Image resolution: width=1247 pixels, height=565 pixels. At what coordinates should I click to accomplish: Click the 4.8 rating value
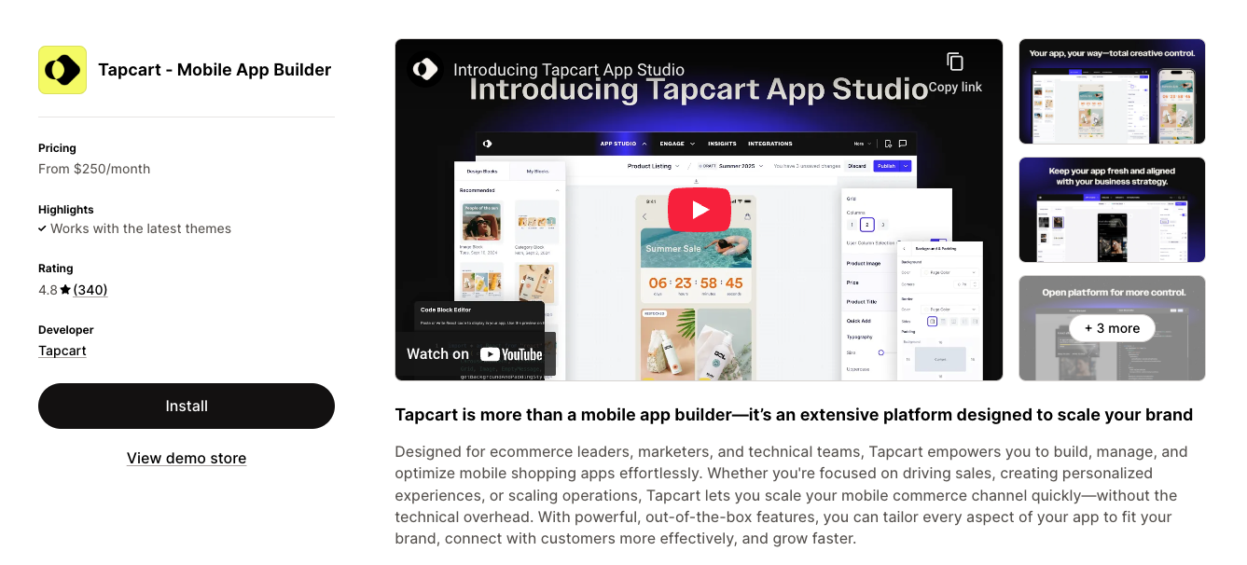(48, 290)
